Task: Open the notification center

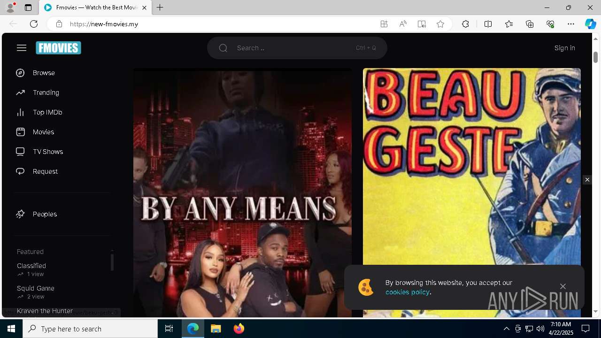Action: coord(586,329)
